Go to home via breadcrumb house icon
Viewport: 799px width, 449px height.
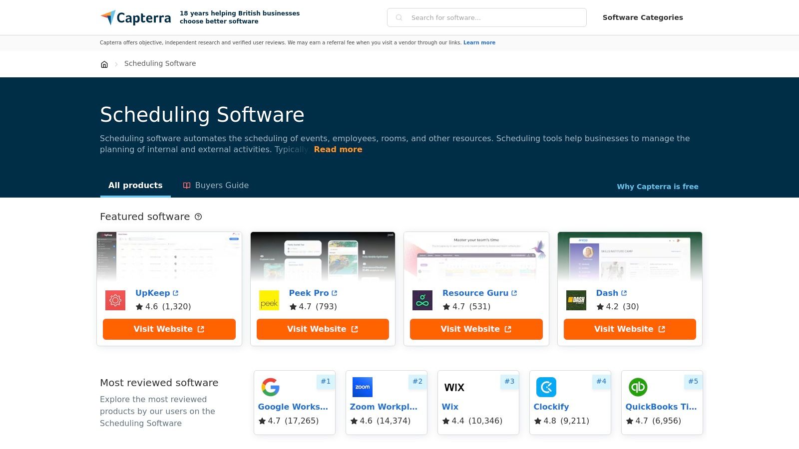[x=104, y=64]
